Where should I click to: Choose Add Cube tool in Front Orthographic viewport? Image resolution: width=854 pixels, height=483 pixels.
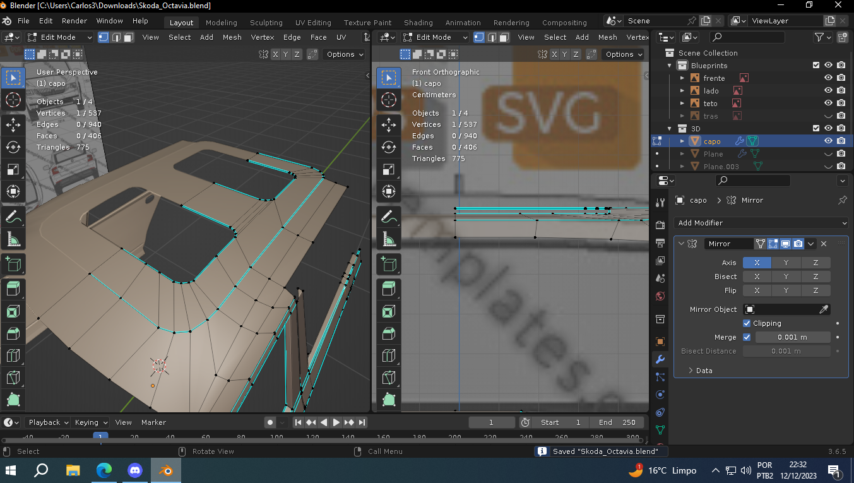(x=389, y=265)
